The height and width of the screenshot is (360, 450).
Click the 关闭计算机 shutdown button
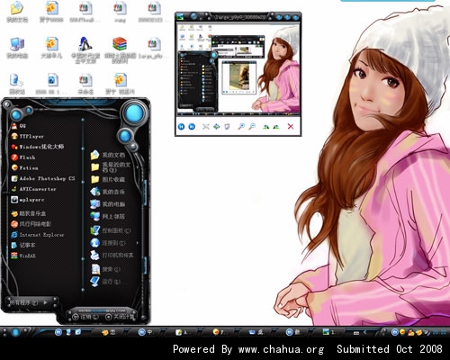tap(120, 317)
